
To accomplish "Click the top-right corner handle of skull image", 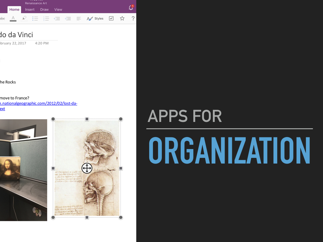I will click(x=121, y=119).
